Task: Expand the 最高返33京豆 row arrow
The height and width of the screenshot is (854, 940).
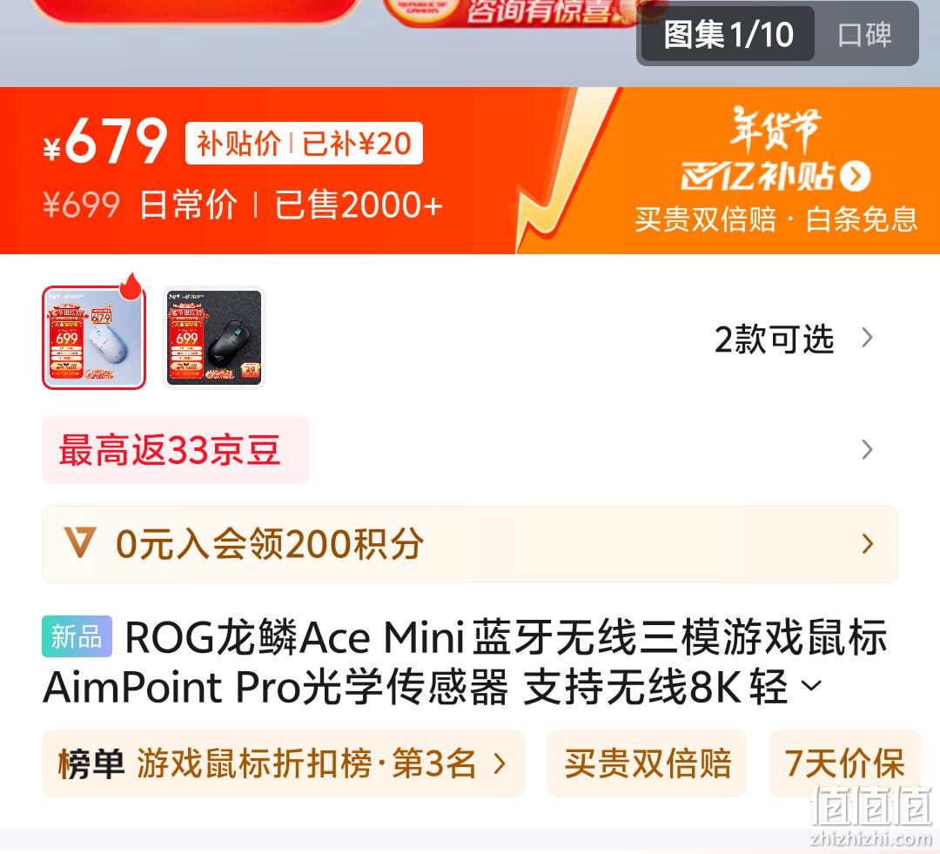Action: click(x=867, y=450)
